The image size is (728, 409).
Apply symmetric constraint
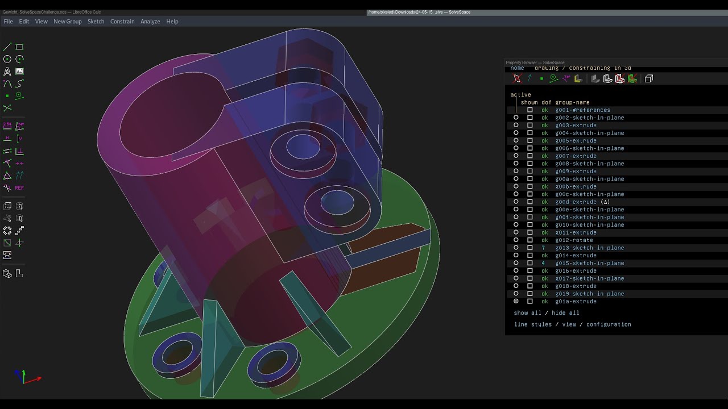19,163
